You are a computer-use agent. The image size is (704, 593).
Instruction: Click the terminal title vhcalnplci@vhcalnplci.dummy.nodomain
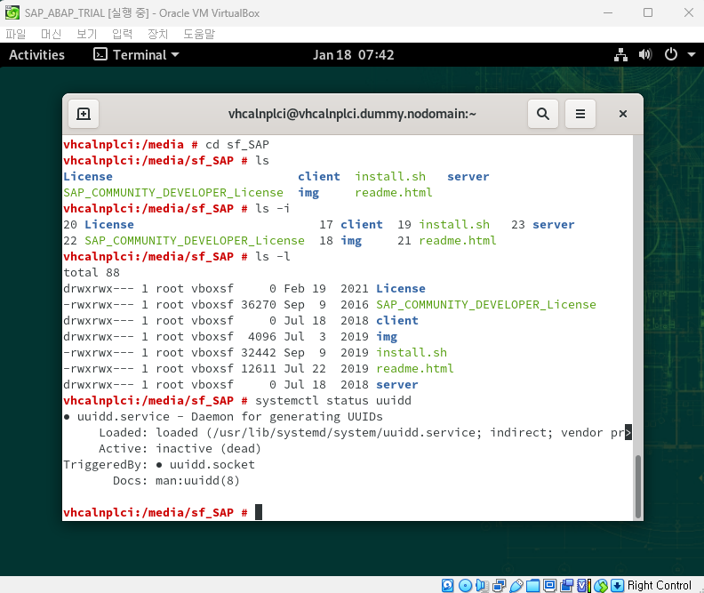coord(351,114)
